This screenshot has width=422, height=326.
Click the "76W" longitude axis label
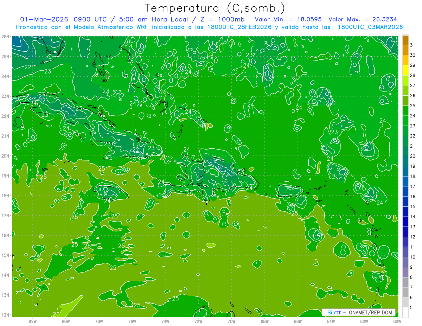pyautogui.click(x=132, y=321)
